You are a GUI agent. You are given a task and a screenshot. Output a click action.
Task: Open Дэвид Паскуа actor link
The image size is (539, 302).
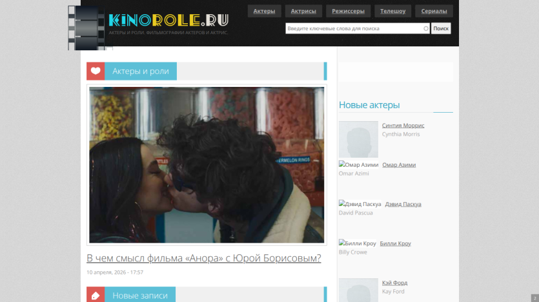(403, 204)
